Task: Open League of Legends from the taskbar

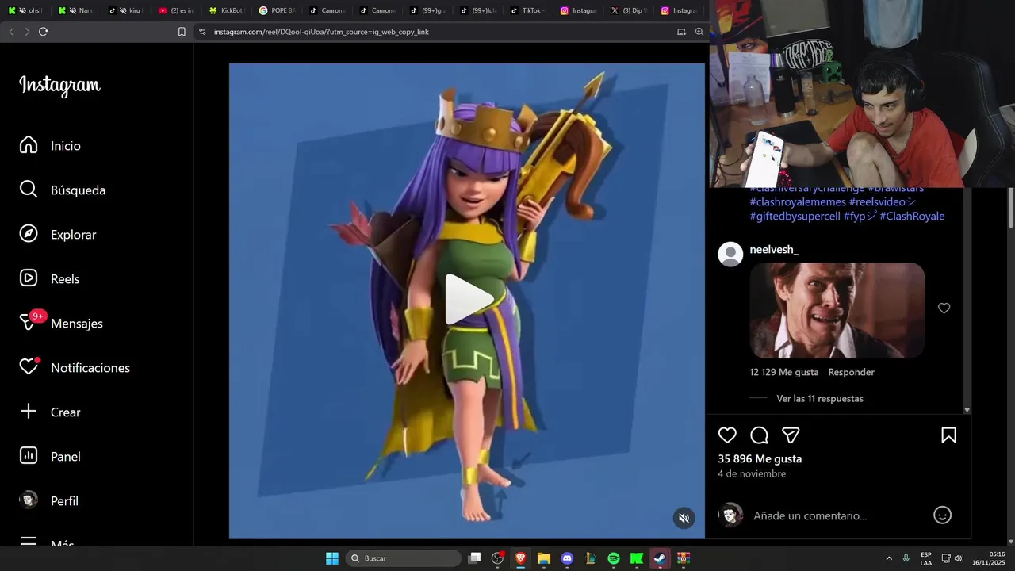Action: [x=590, y=558]
